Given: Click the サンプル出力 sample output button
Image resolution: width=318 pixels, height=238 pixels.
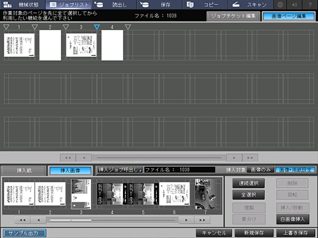Looking at the screenshot, I should (25, 233).
